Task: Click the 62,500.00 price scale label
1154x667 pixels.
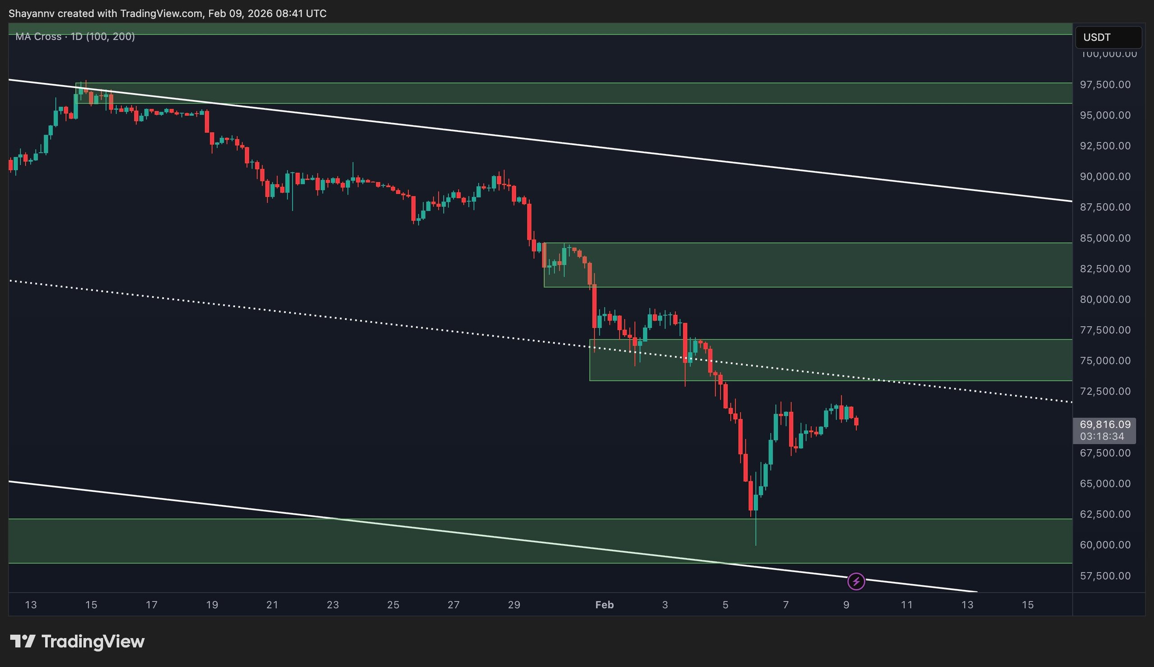Action: coord(1105,514)
